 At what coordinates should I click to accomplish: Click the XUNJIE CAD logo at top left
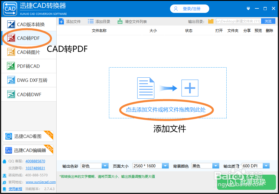click(x=10, y=8)
